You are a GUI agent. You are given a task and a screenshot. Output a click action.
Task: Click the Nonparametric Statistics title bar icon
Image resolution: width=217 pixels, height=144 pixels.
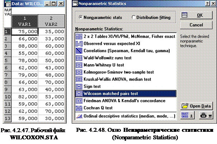tap(75, 4)
